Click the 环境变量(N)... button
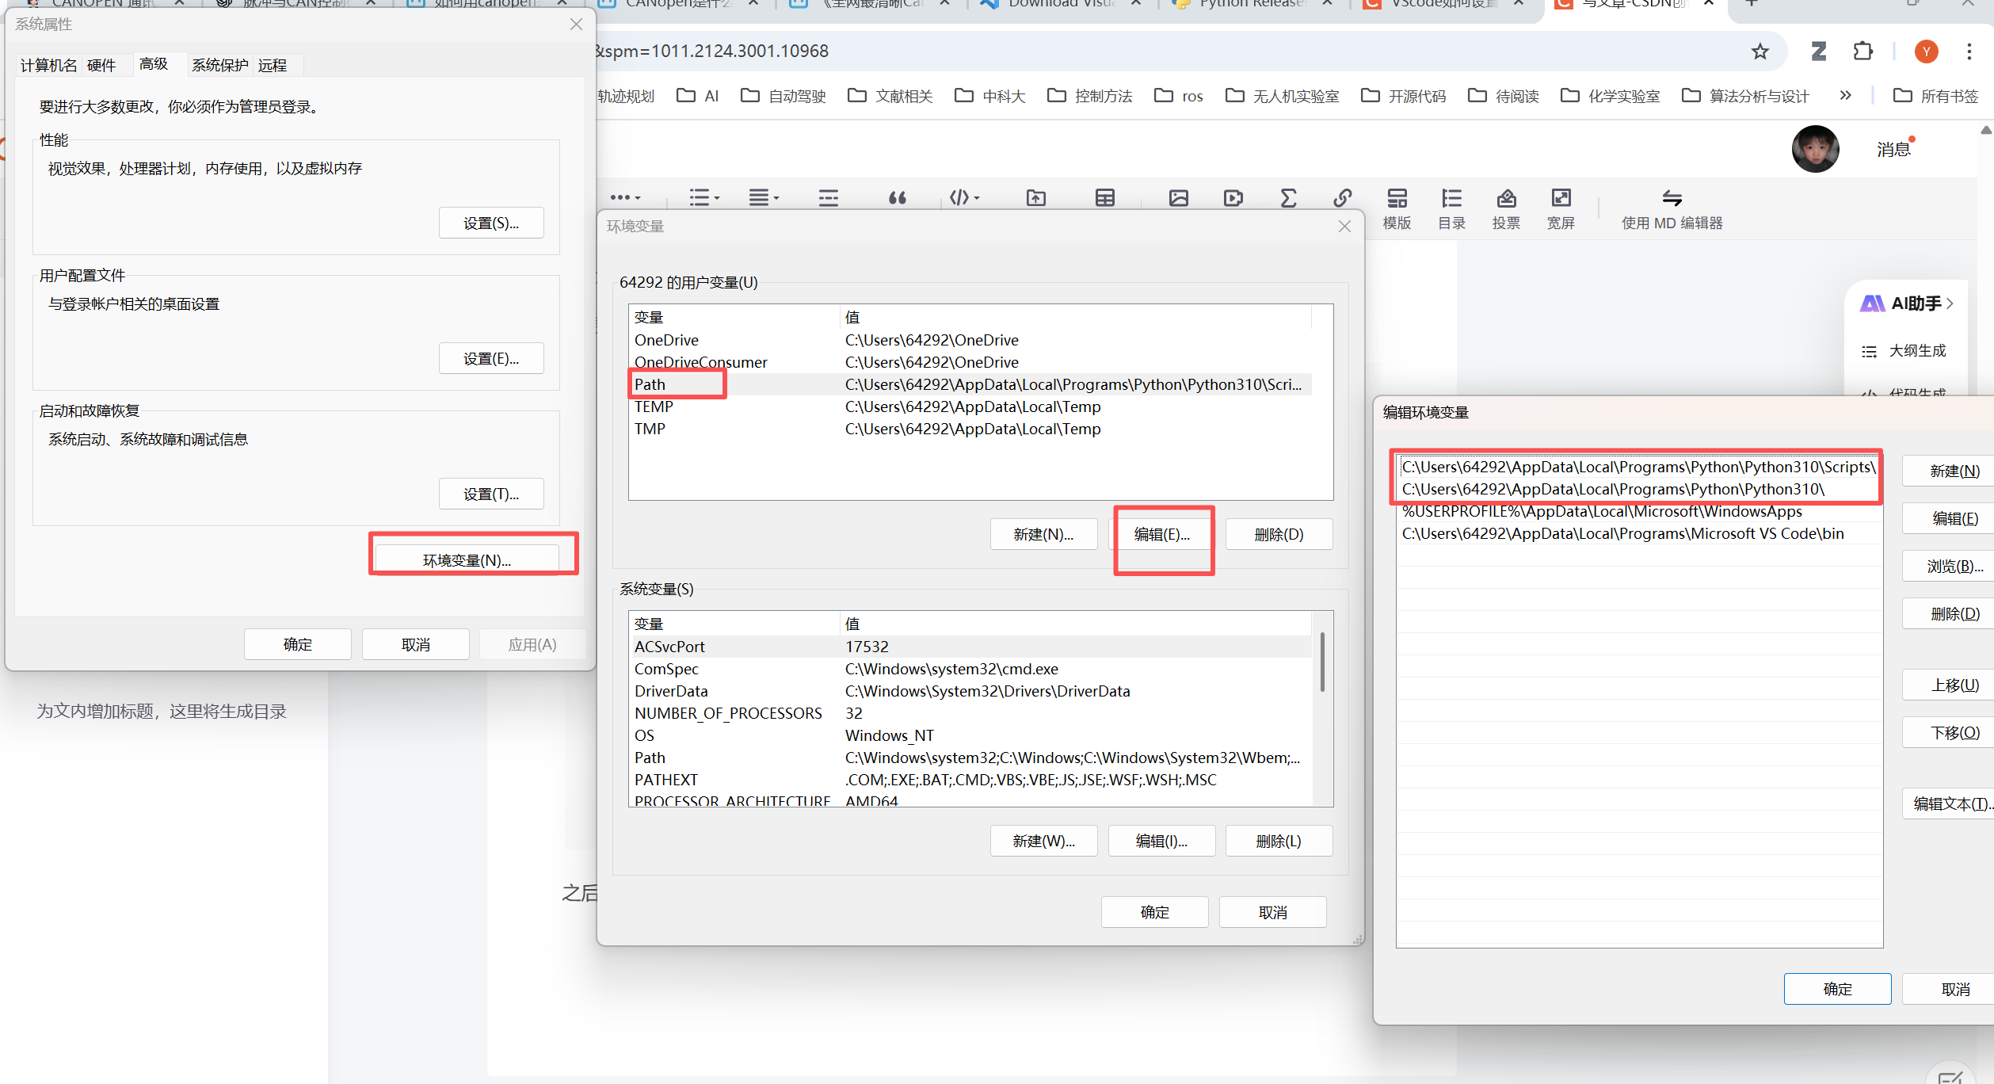The width and height of the screenshot is (1994, 1084). tap(467, 559)
